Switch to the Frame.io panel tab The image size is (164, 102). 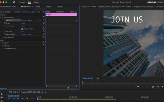[48, 7]
